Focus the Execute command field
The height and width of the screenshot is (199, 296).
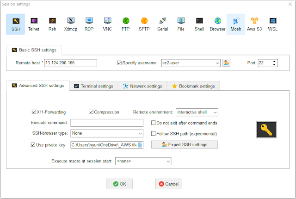[x=107, y=123]
